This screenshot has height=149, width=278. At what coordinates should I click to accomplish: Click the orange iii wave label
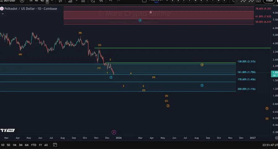pyautogui.click(x=267, y=119)
